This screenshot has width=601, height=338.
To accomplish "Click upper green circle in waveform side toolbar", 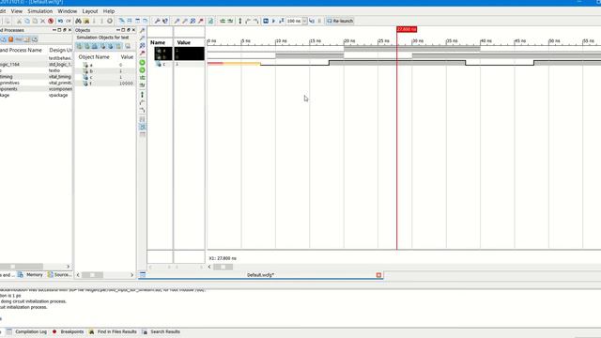I will point(142,63).
